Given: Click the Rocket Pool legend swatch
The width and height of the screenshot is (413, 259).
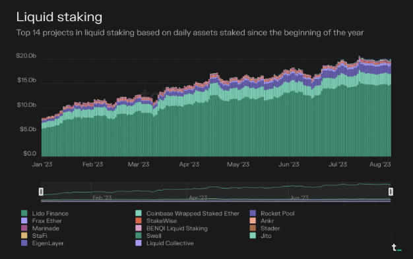Looking at the screenshot, I should point(253,214).
